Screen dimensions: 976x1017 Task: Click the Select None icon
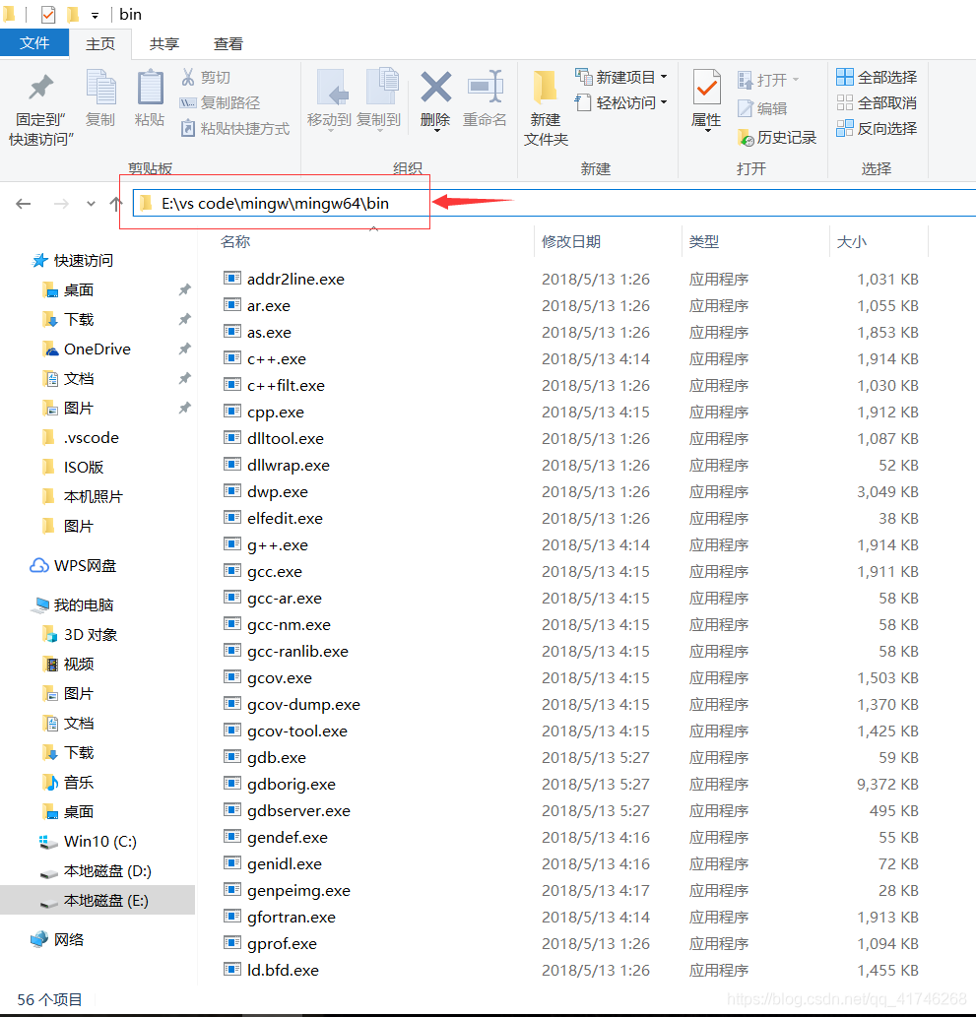844,102
